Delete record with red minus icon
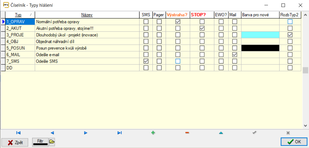 tap(187, 133)
